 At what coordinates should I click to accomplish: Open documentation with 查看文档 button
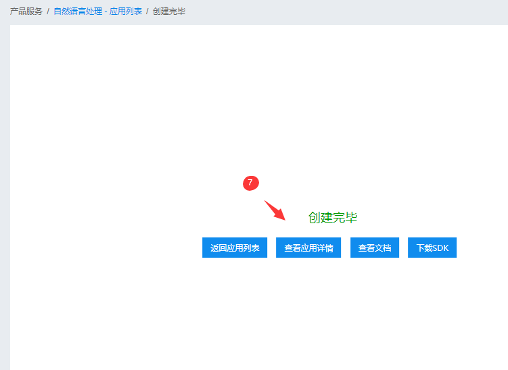[375, 248]
